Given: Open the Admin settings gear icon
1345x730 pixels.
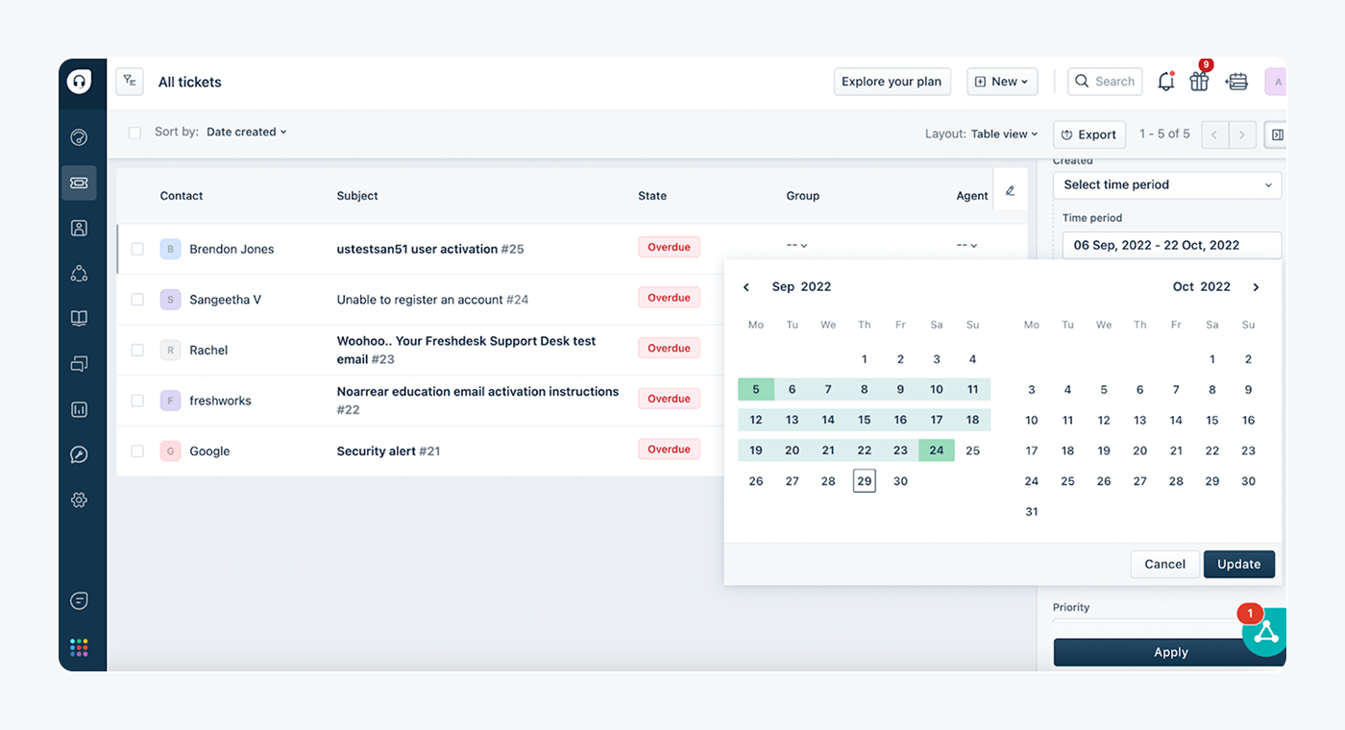Looking at the screenshot, I should click(79, 499).
